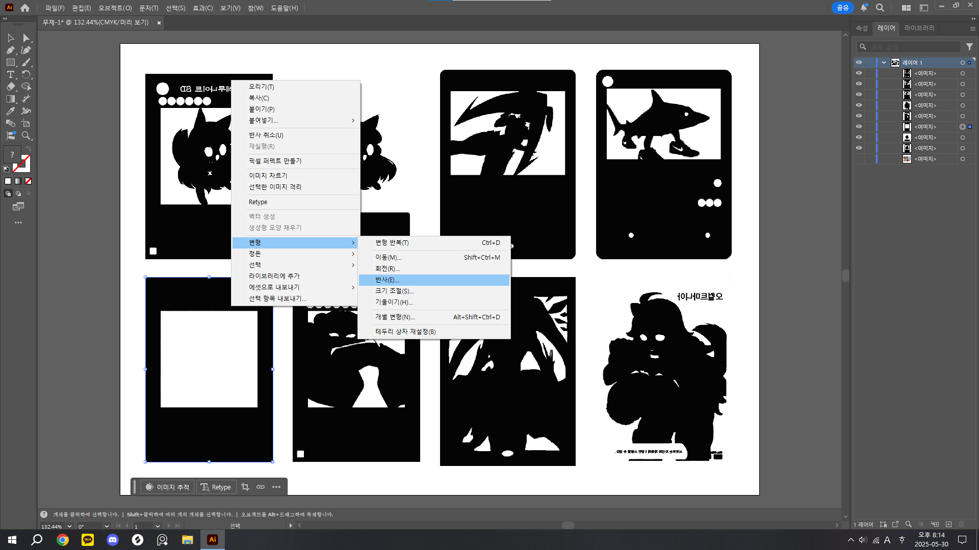
Task: Select the Zoom magnifier tool
Action: point(26,135)
